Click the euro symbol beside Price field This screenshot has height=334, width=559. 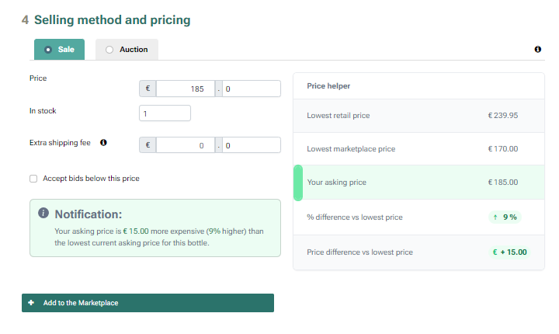coord(148,89)
